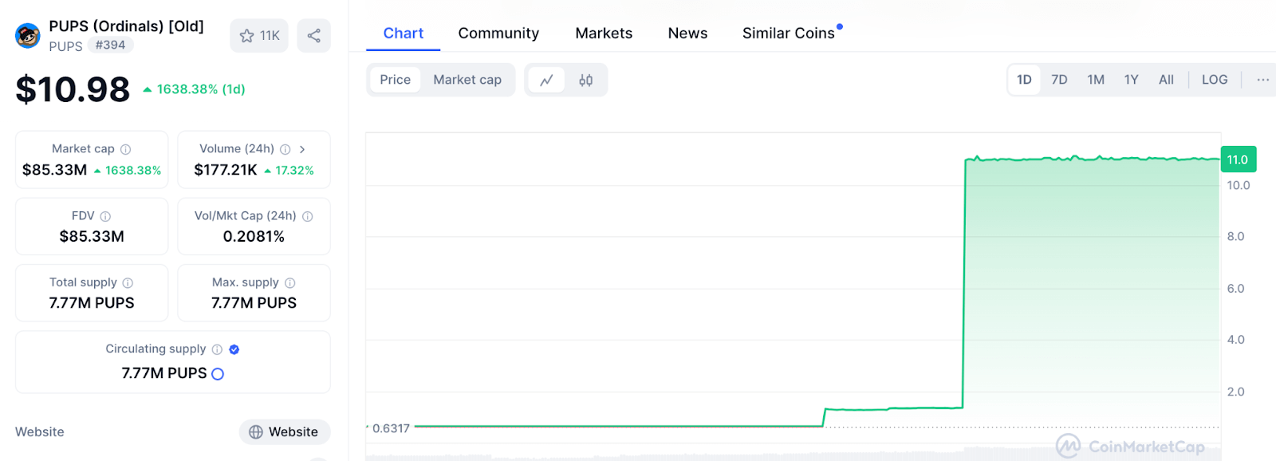The image size is (1276, 461).
Task: Select the candlestick chart icon
Action: 586,80
